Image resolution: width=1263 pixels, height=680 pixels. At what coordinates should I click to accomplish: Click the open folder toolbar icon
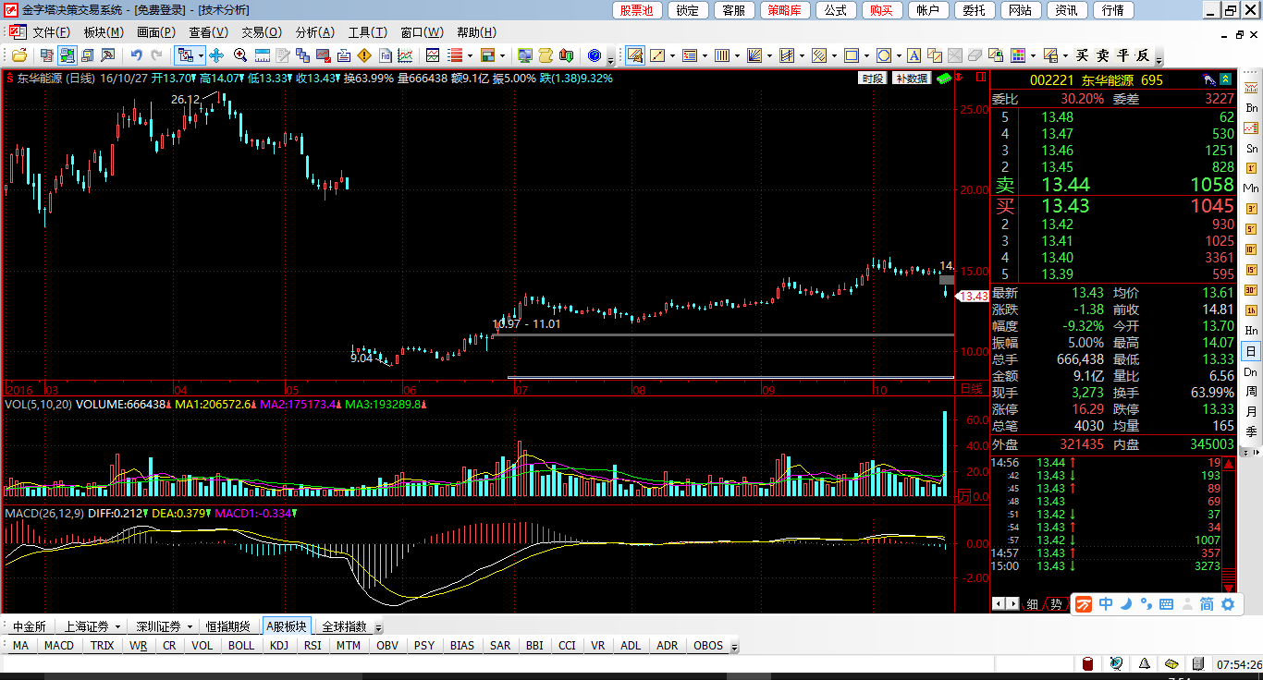[19, 55]
